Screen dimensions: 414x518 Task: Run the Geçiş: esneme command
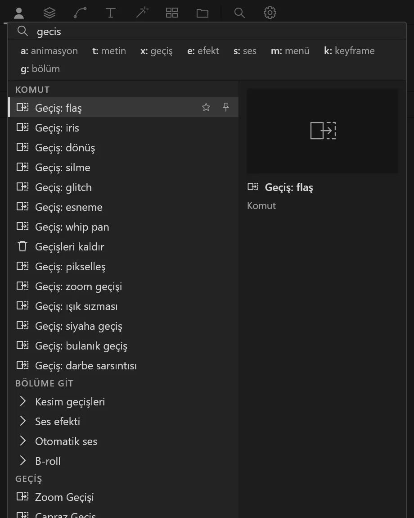[x=123, y=207]
